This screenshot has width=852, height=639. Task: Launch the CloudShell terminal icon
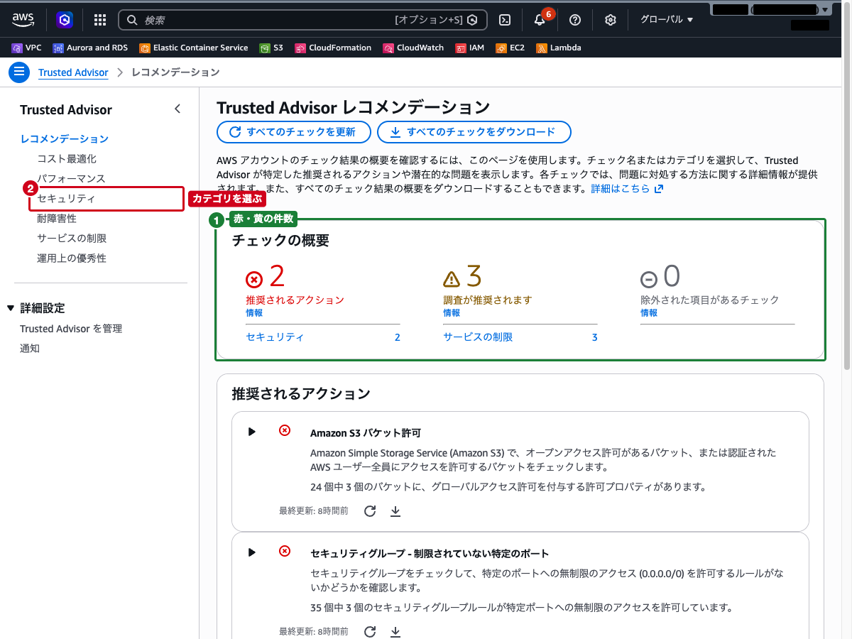click(505, 20)
